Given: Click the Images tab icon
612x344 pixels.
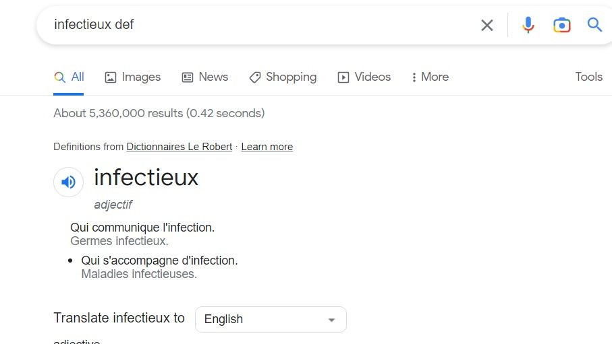Looking at the screenshot, I should (x=111, y=77).
